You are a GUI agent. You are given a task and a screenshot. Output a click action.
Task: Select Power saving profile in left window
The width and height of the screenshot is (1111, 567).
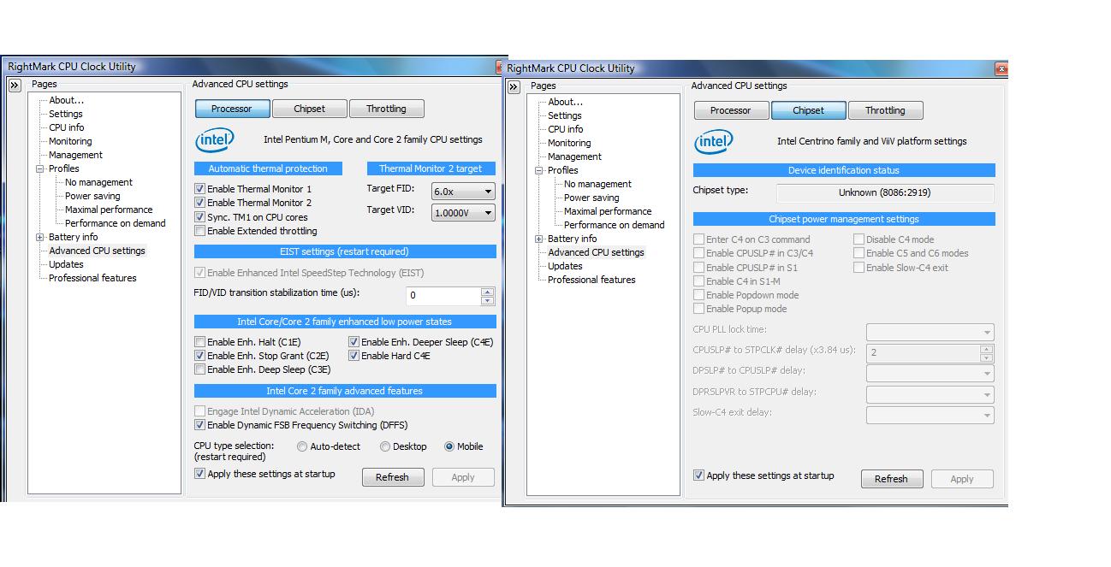pyautogui.click(x=92, y=196)
